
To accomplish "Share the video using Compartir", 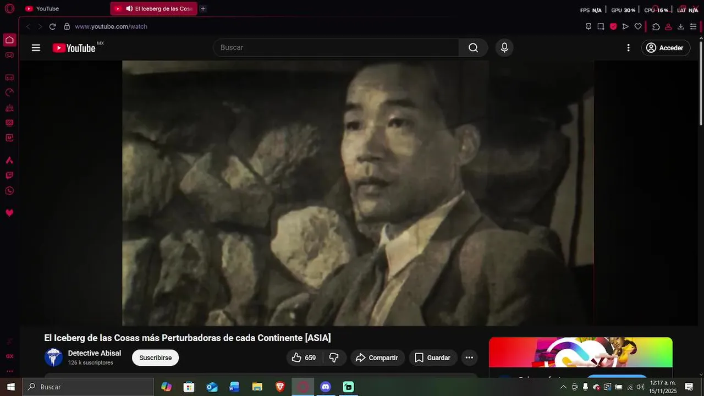I will point(377,358).
